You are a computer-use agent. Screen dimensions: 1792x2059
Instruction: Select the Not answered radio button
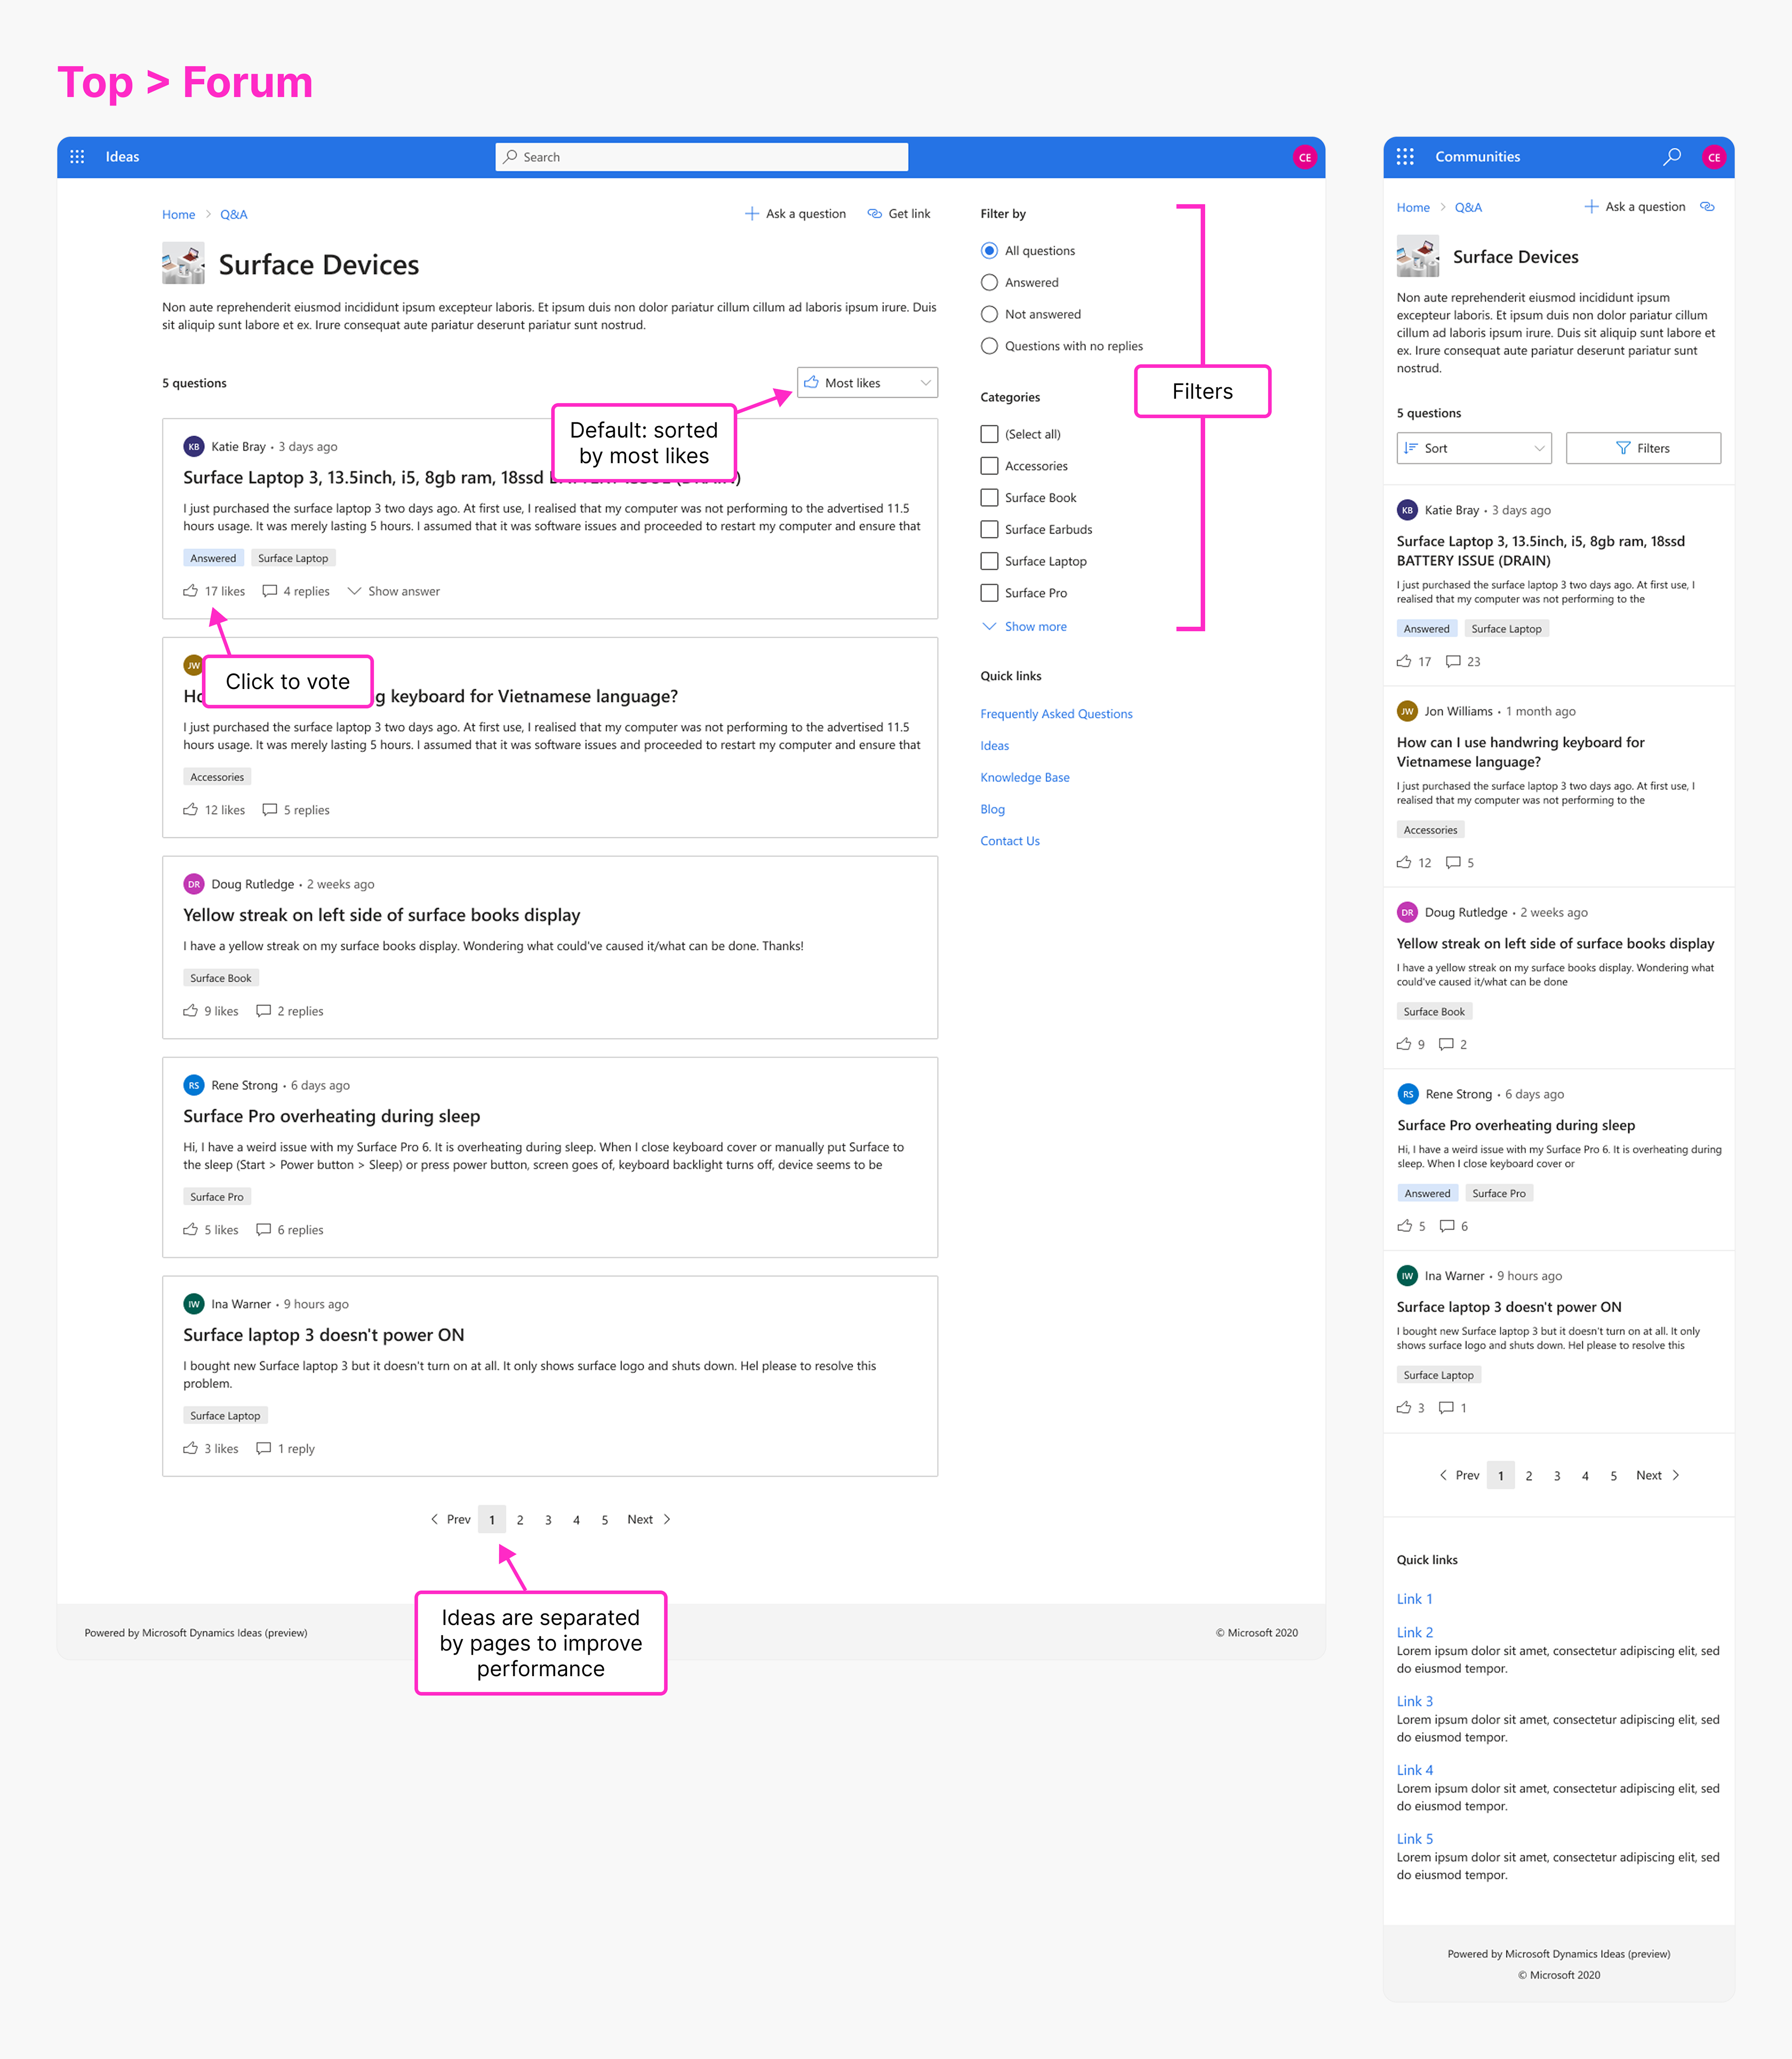coord(989,314)
